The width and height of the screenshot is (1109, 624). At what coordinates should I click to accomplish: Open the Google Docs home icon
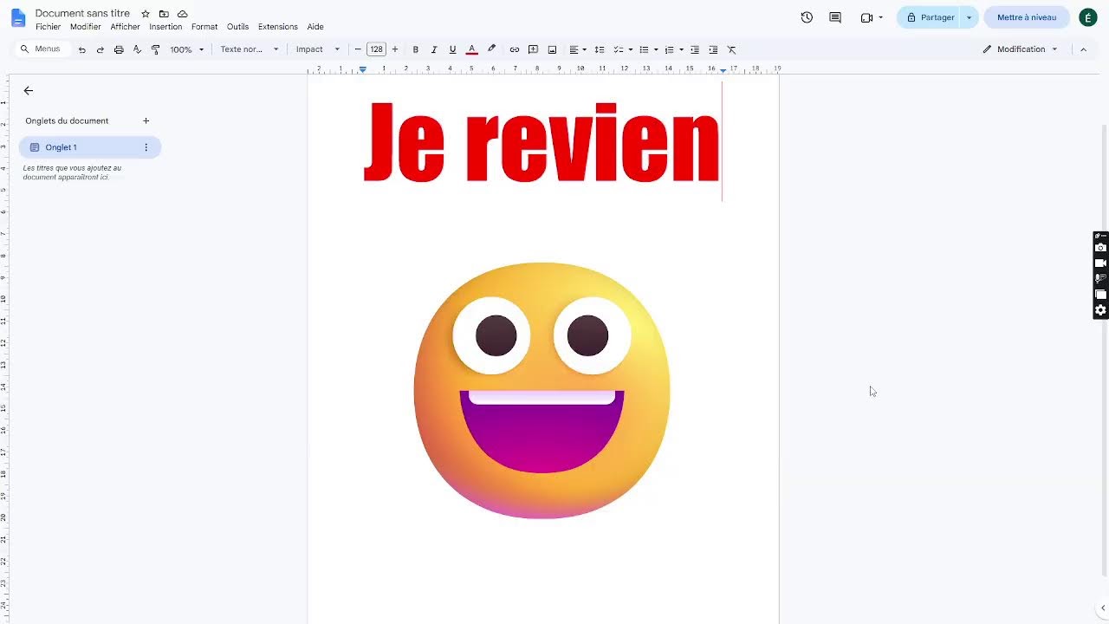click(x=18, y=18)
